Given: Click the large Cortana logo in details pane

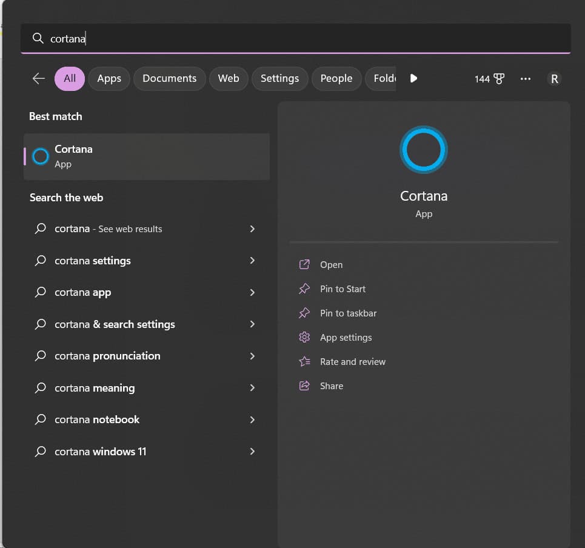Looking at the screenshot, I should 424,150.
